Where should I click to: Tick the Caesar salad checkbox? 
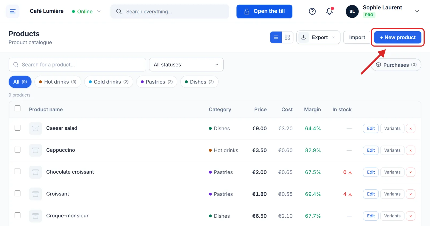point(17,128)
